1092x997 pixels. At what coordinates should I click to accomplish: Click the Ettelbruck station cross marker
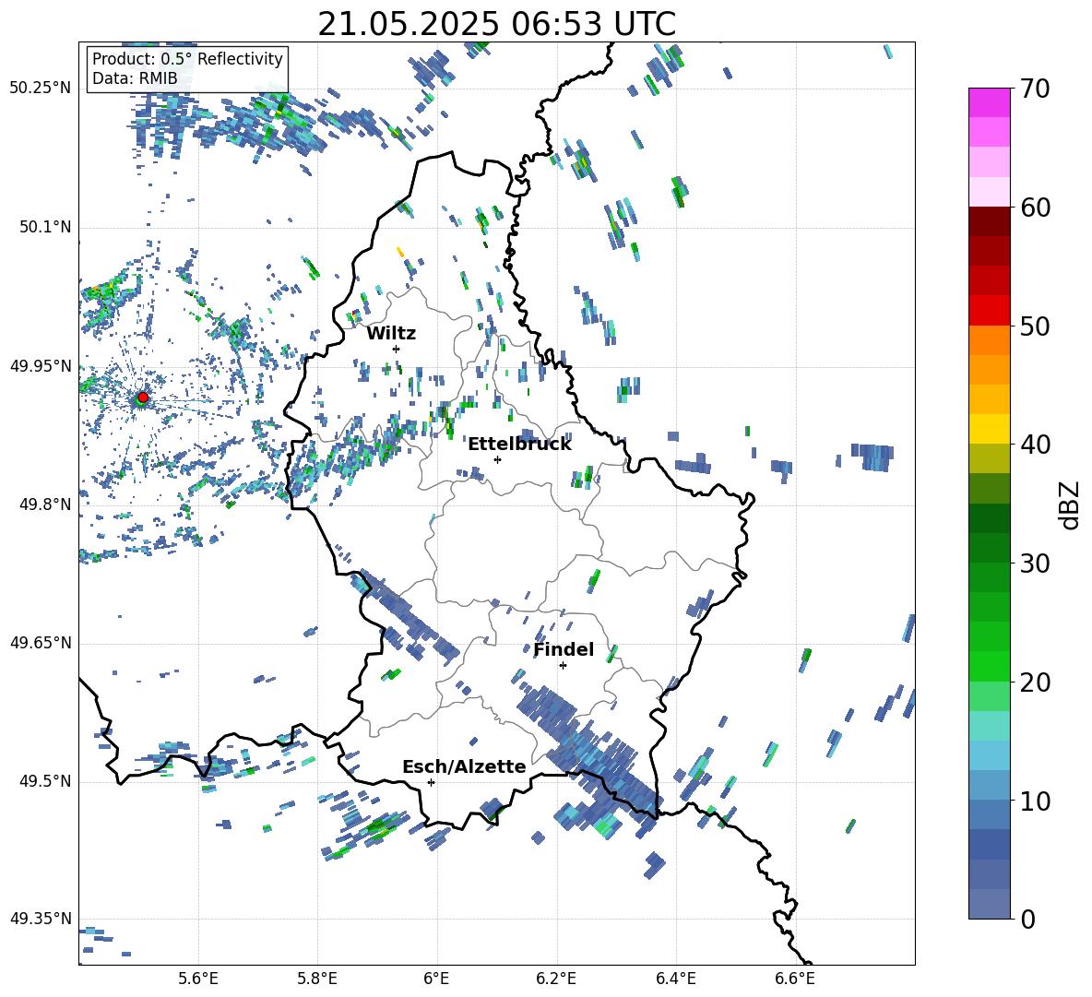(x=497, y=459)
